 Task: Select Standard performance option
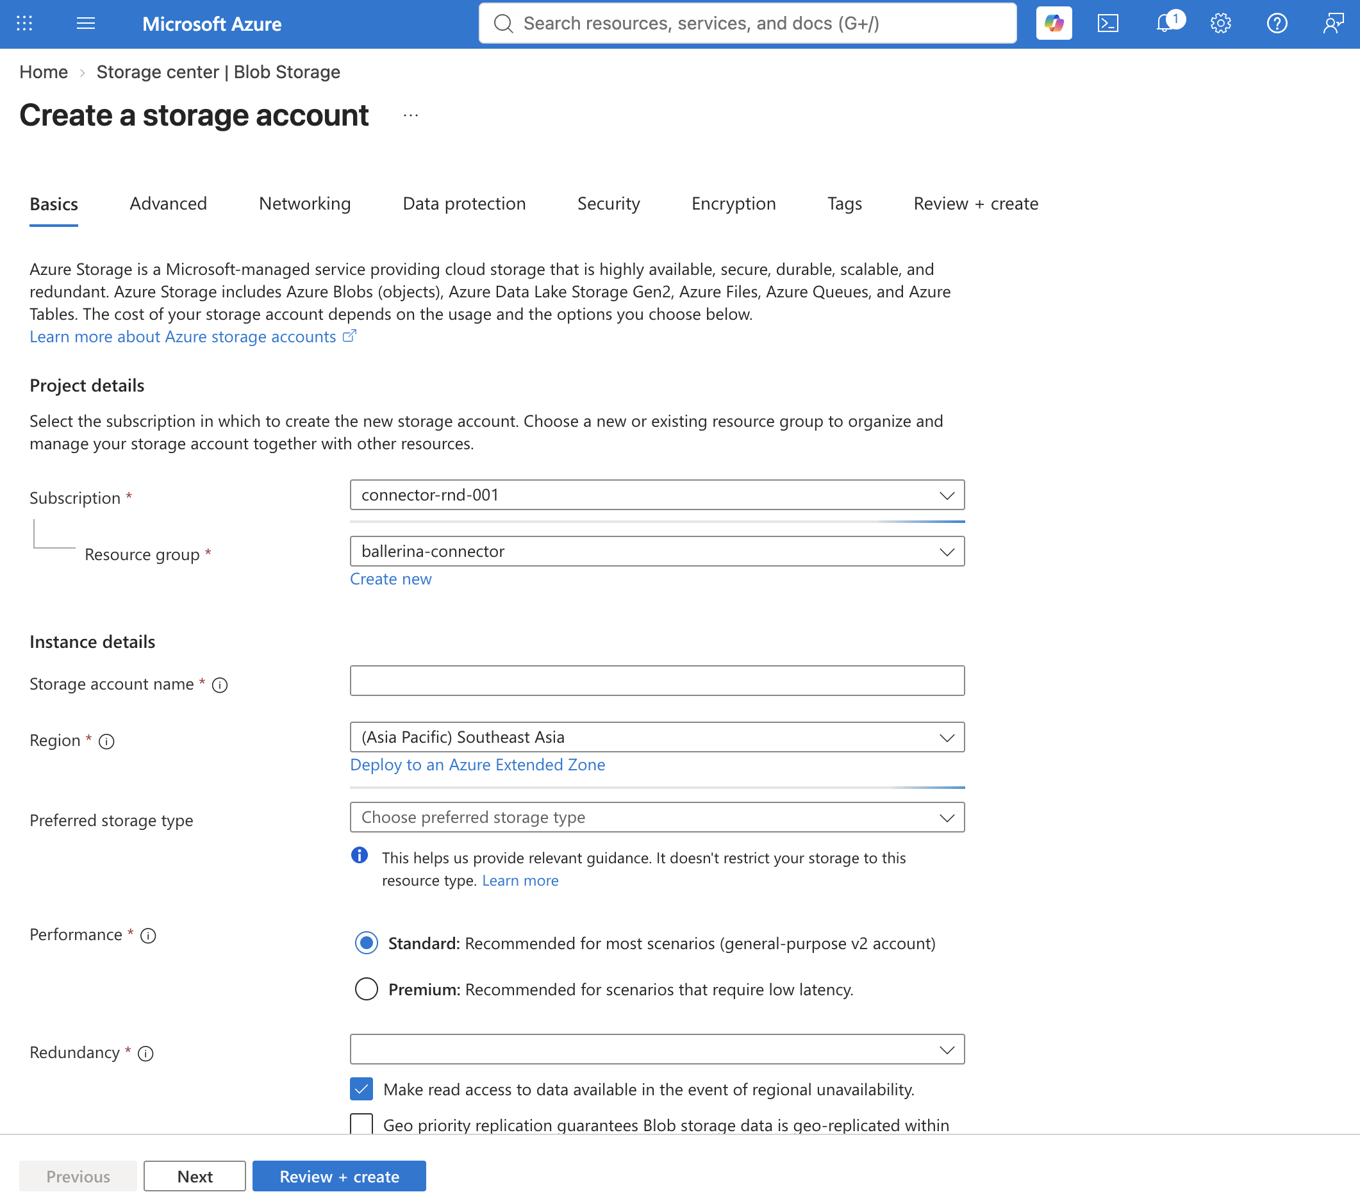[367, 943]
